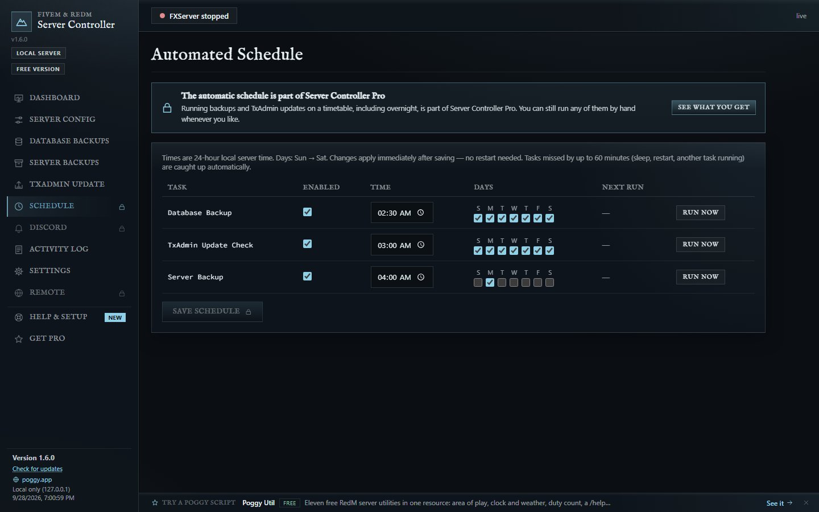Viewport: 819px width, 512px height.
Task: Click the Server Controller mountain logo icon
Action: (22, 22)
